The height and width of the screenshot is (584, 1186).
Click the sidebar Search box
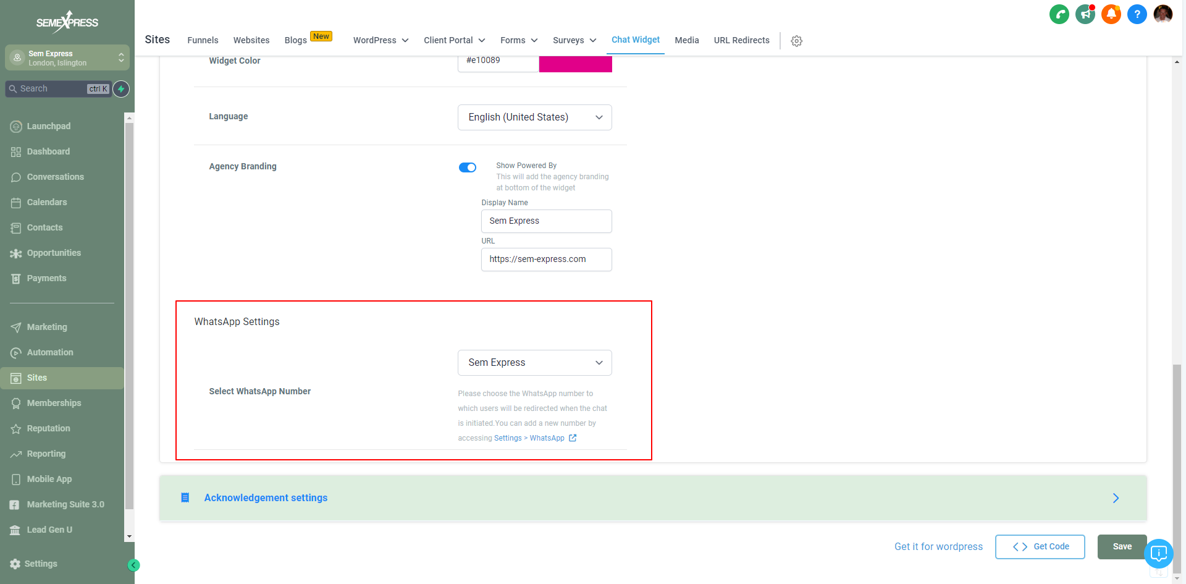point(58,89)
